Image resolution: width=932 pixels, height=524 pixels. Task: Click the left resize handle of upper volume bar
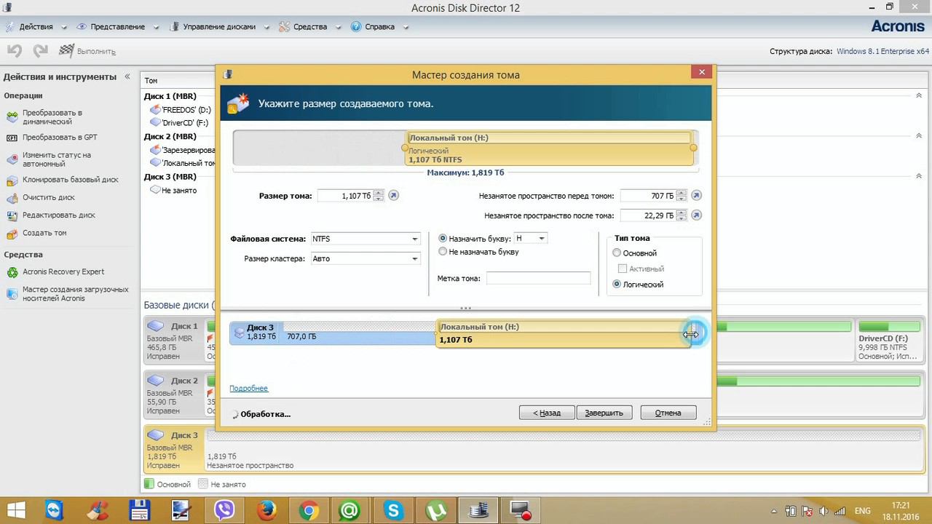click(x=405, y=148)
